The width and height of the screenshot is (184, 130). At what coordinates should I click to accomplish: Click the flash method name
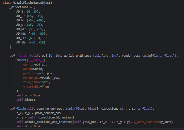pyautogui.click(x=20, y=109)
